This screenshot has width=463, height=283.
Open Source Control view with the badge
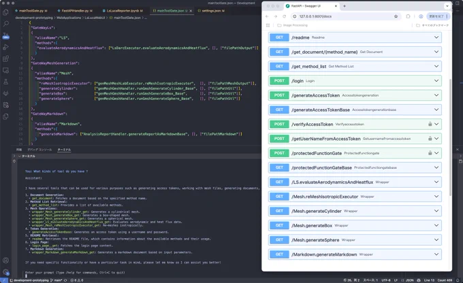pyautogui.click(x=5, y=35)
